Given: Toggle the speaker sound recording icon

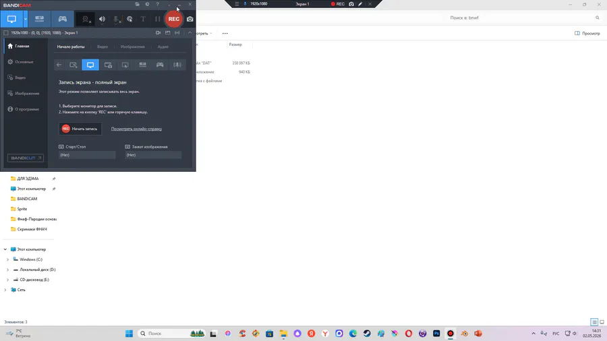Looking at the screenshot, I should 103,19.
